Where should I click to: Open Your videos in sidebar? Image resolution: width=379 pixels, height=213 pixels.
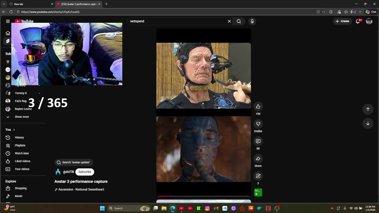click(22, 169)
